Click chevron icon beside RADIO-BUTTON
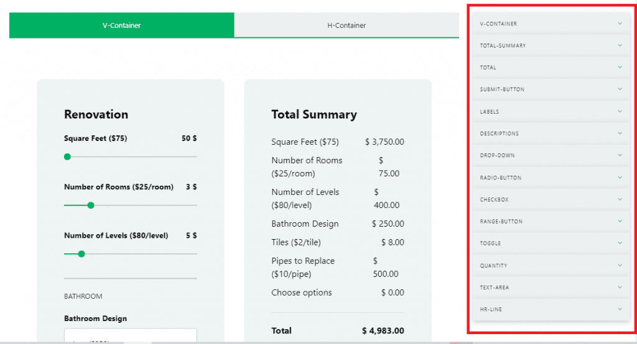Image resolution: width=637 pixels, height=344 pixels. (x=620, y=177)
